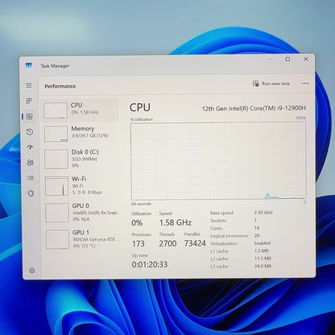This screenshot has width=335, height=335.
Task: Click the 1.58 GHz speed value
Action: click(x=176, y=222)
